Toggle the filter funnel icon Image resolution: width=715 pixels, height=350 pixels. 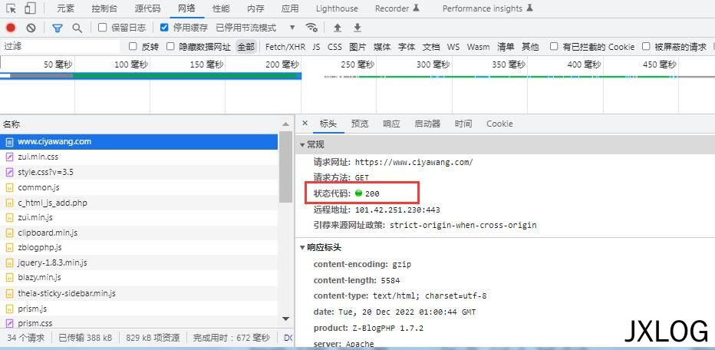coord(57,28)
